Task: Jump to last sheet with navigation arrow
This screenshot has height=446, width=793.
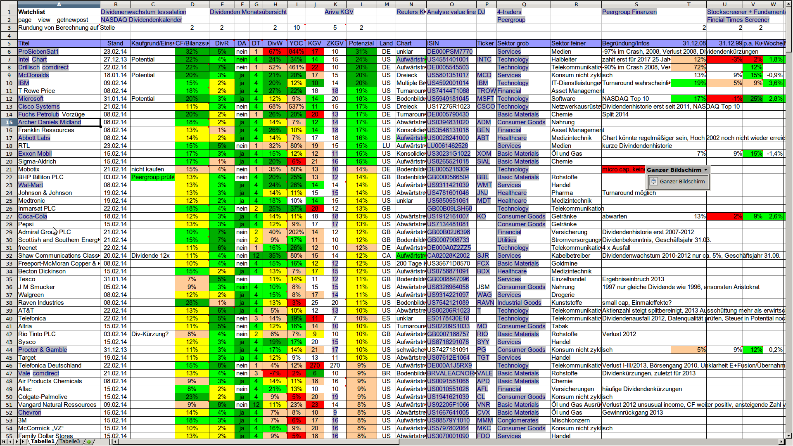Action: pos(24,441)
